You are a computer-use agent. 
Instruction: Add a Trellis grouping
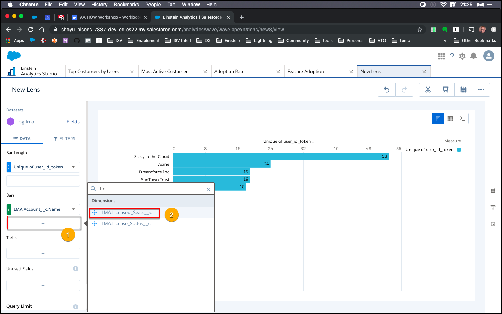coord(43,253)
